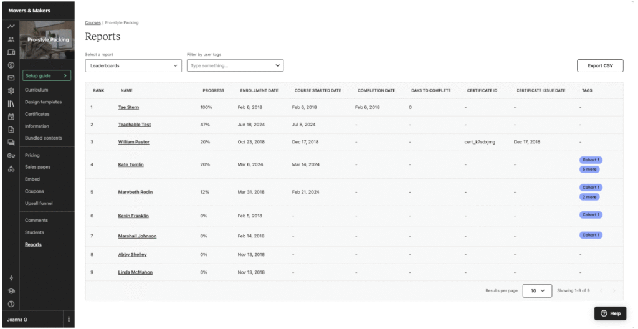638x329 pixels.
Task: Click Cohort 1 tag in Kate Tomlin's row
Action: (x=591, y=160)
